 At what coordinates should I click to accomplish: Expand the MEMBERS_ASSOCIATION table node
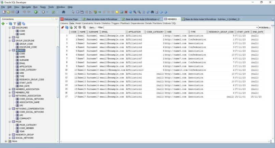(10, 89)
